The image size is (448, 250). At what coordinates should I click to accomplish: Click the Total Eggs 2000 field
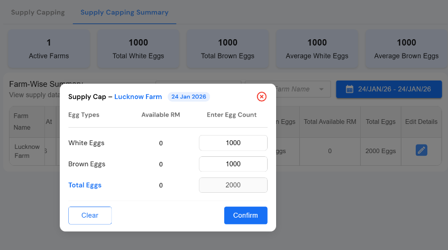coord(233,185)
